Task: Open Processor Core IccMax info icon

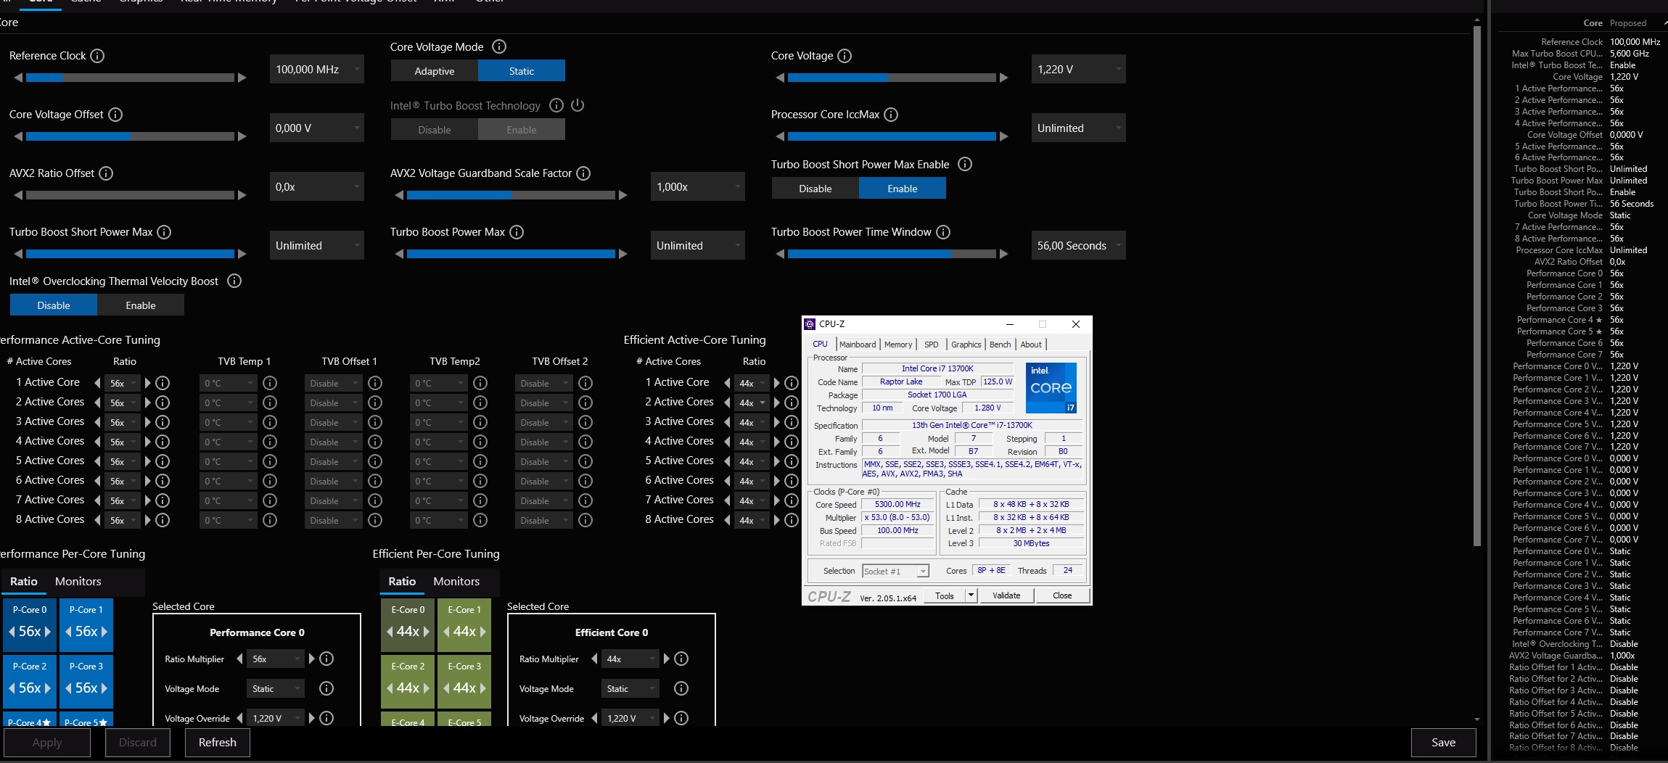Action: click(891, 115)
